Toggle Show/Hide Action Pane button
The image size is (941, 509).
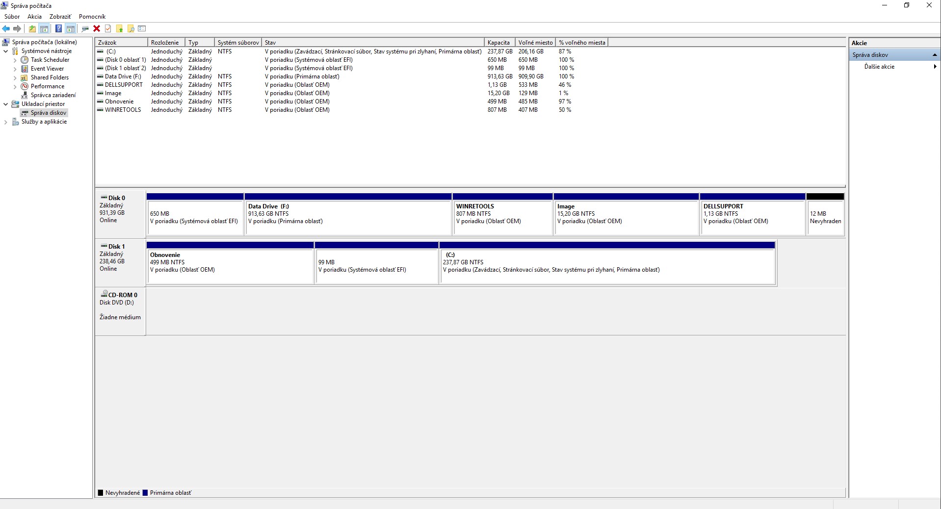click(70, 29)
